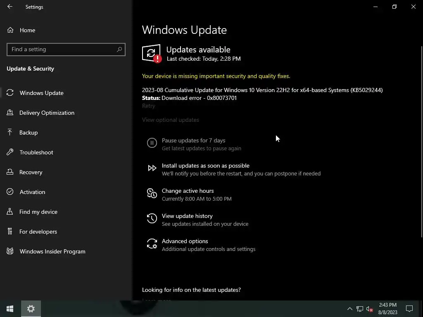Click the Settings gear in the taskbar

click(x=31, y=309)
